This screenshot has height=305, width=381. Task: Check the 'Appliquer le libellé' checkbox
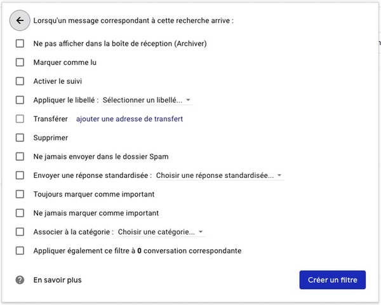coord(20,100)
